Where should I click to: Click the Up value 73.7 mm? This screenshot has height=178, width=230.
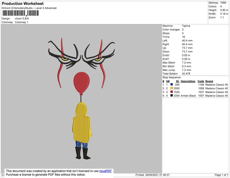click(x=187, y=48)
